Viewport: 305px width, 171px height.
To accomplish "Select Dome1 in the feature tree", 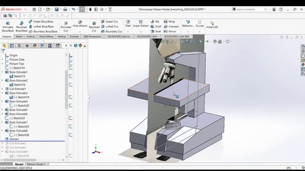I will [x=14, y=139].
